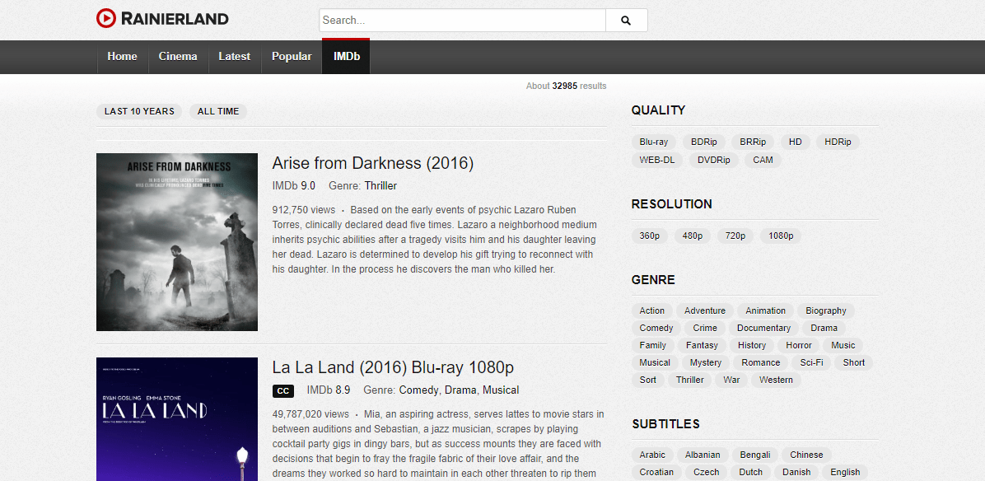Pick Adventure genre tag
The height and width of the screenshot is (481, 985).
click(705, 311)
